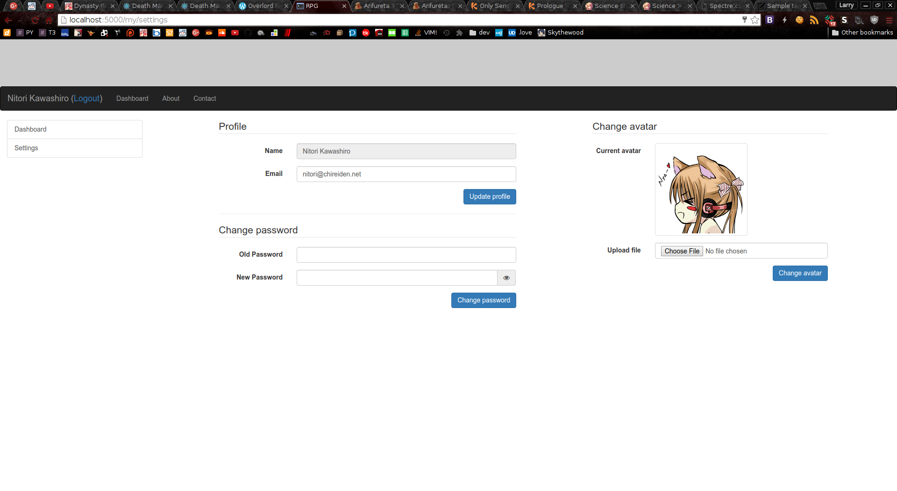
Task: Click the saved password key icon
Action: (744, 20)
